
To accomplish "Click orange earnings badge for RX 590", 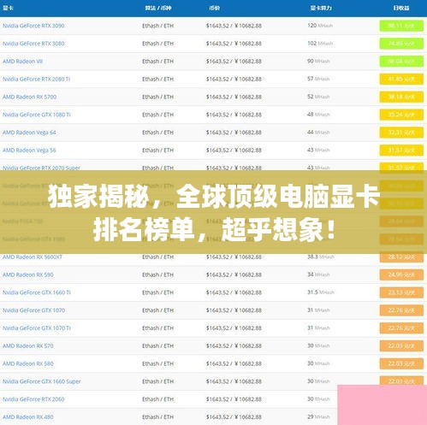I will 401,274.
